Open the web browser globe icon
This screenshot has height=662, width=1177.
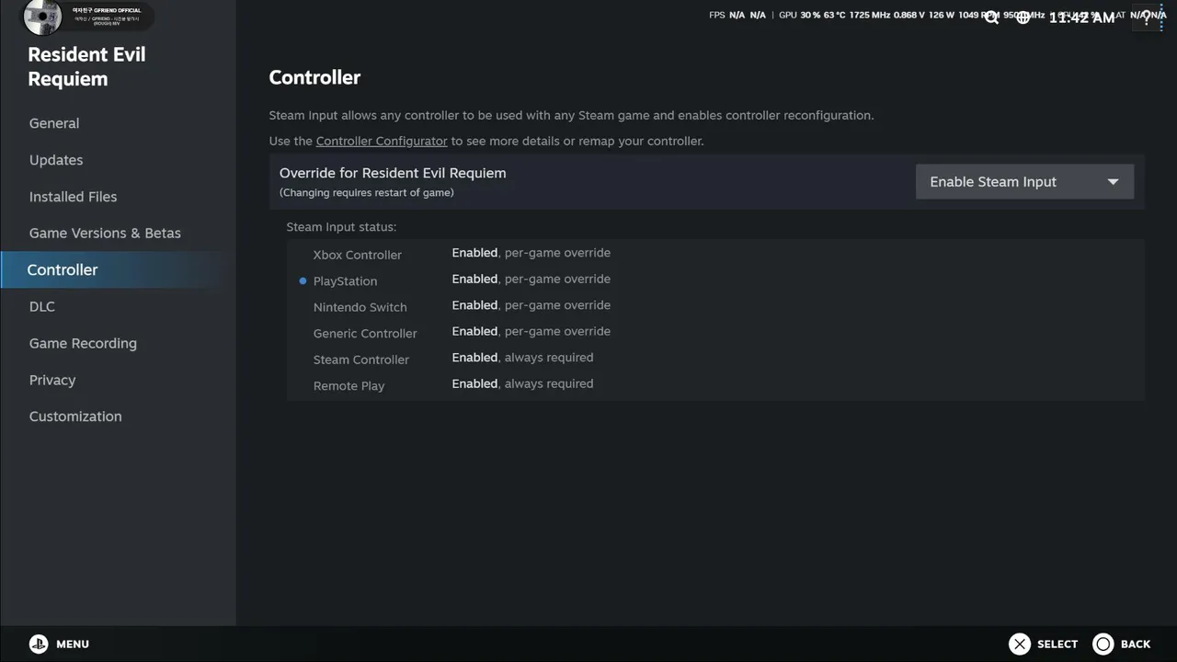coord(1023,17)
